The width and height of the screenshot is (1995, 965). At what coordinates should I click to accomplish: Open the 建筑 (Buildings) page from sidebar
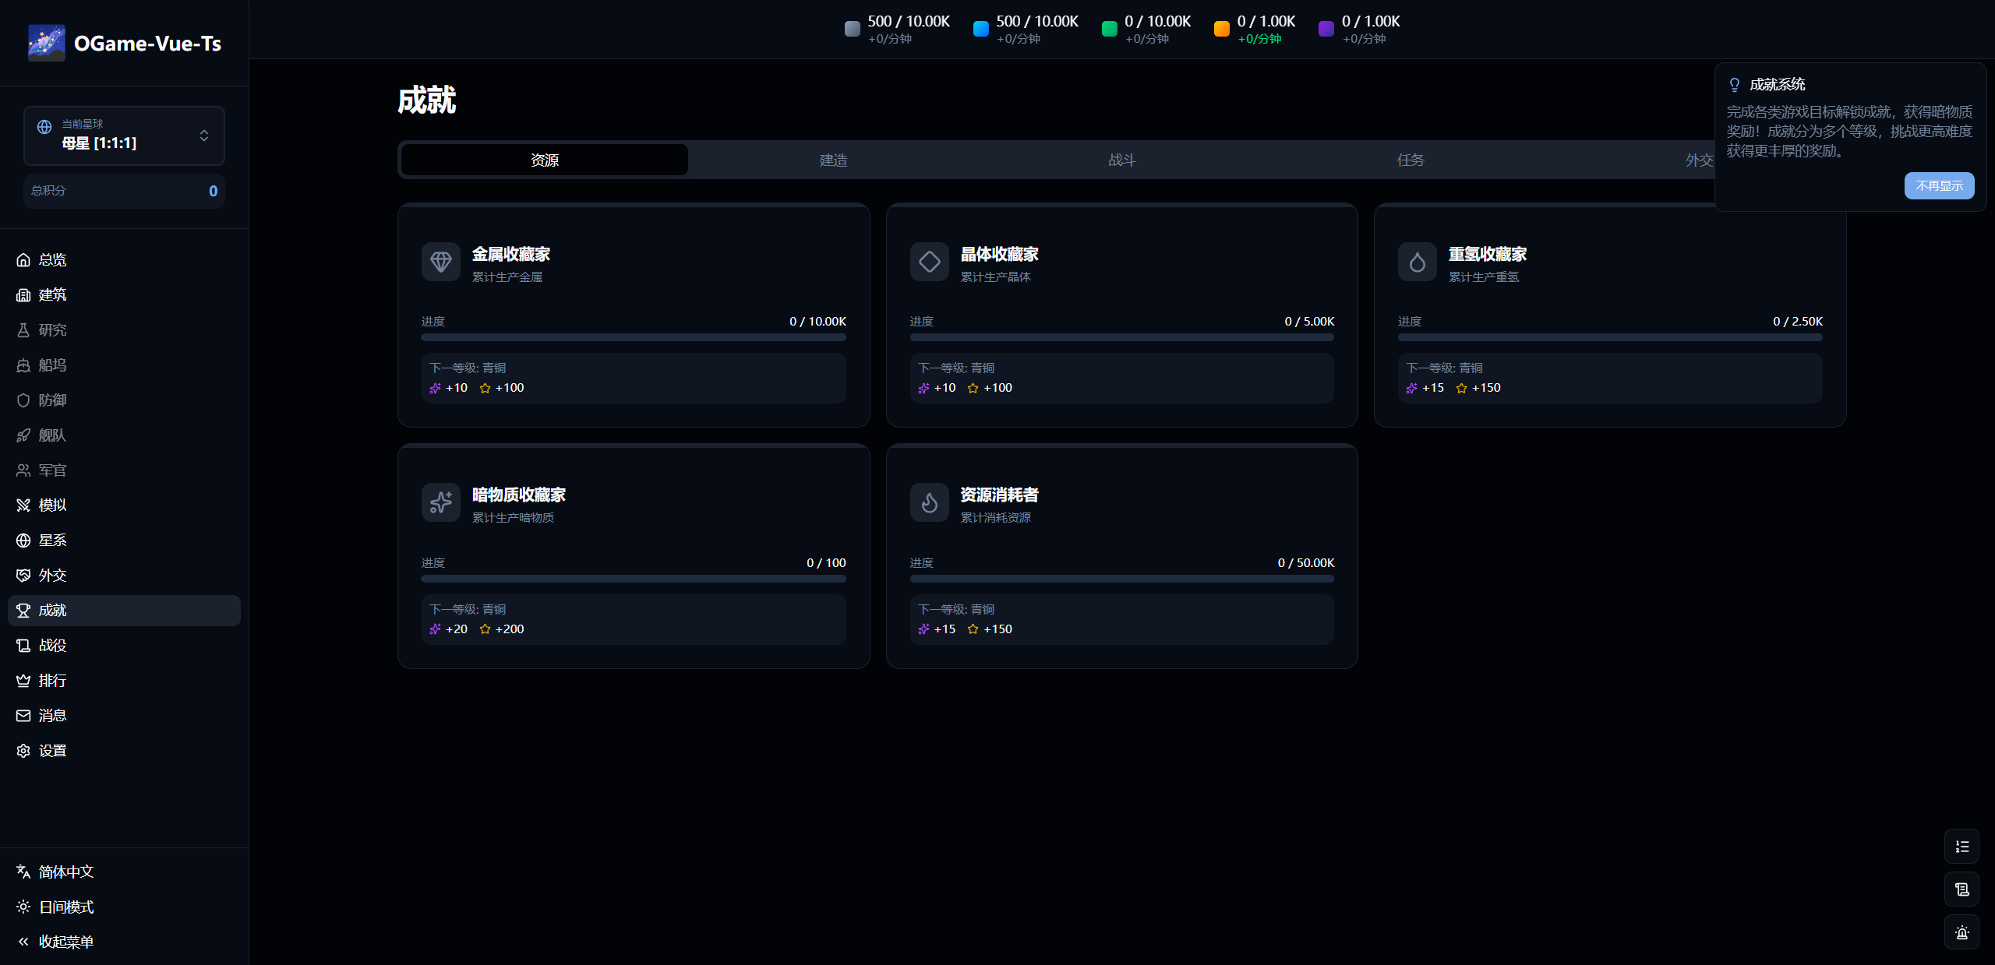(52, 294)
